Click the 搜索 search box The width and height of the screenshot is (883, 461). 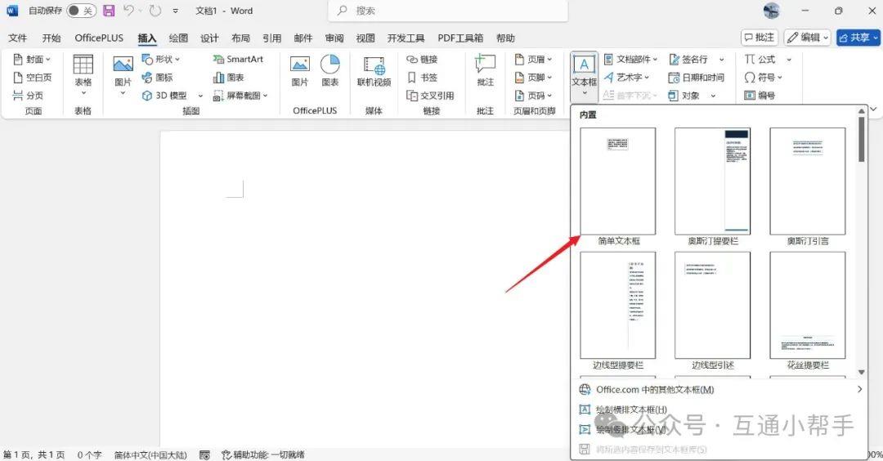click(448, 11)
